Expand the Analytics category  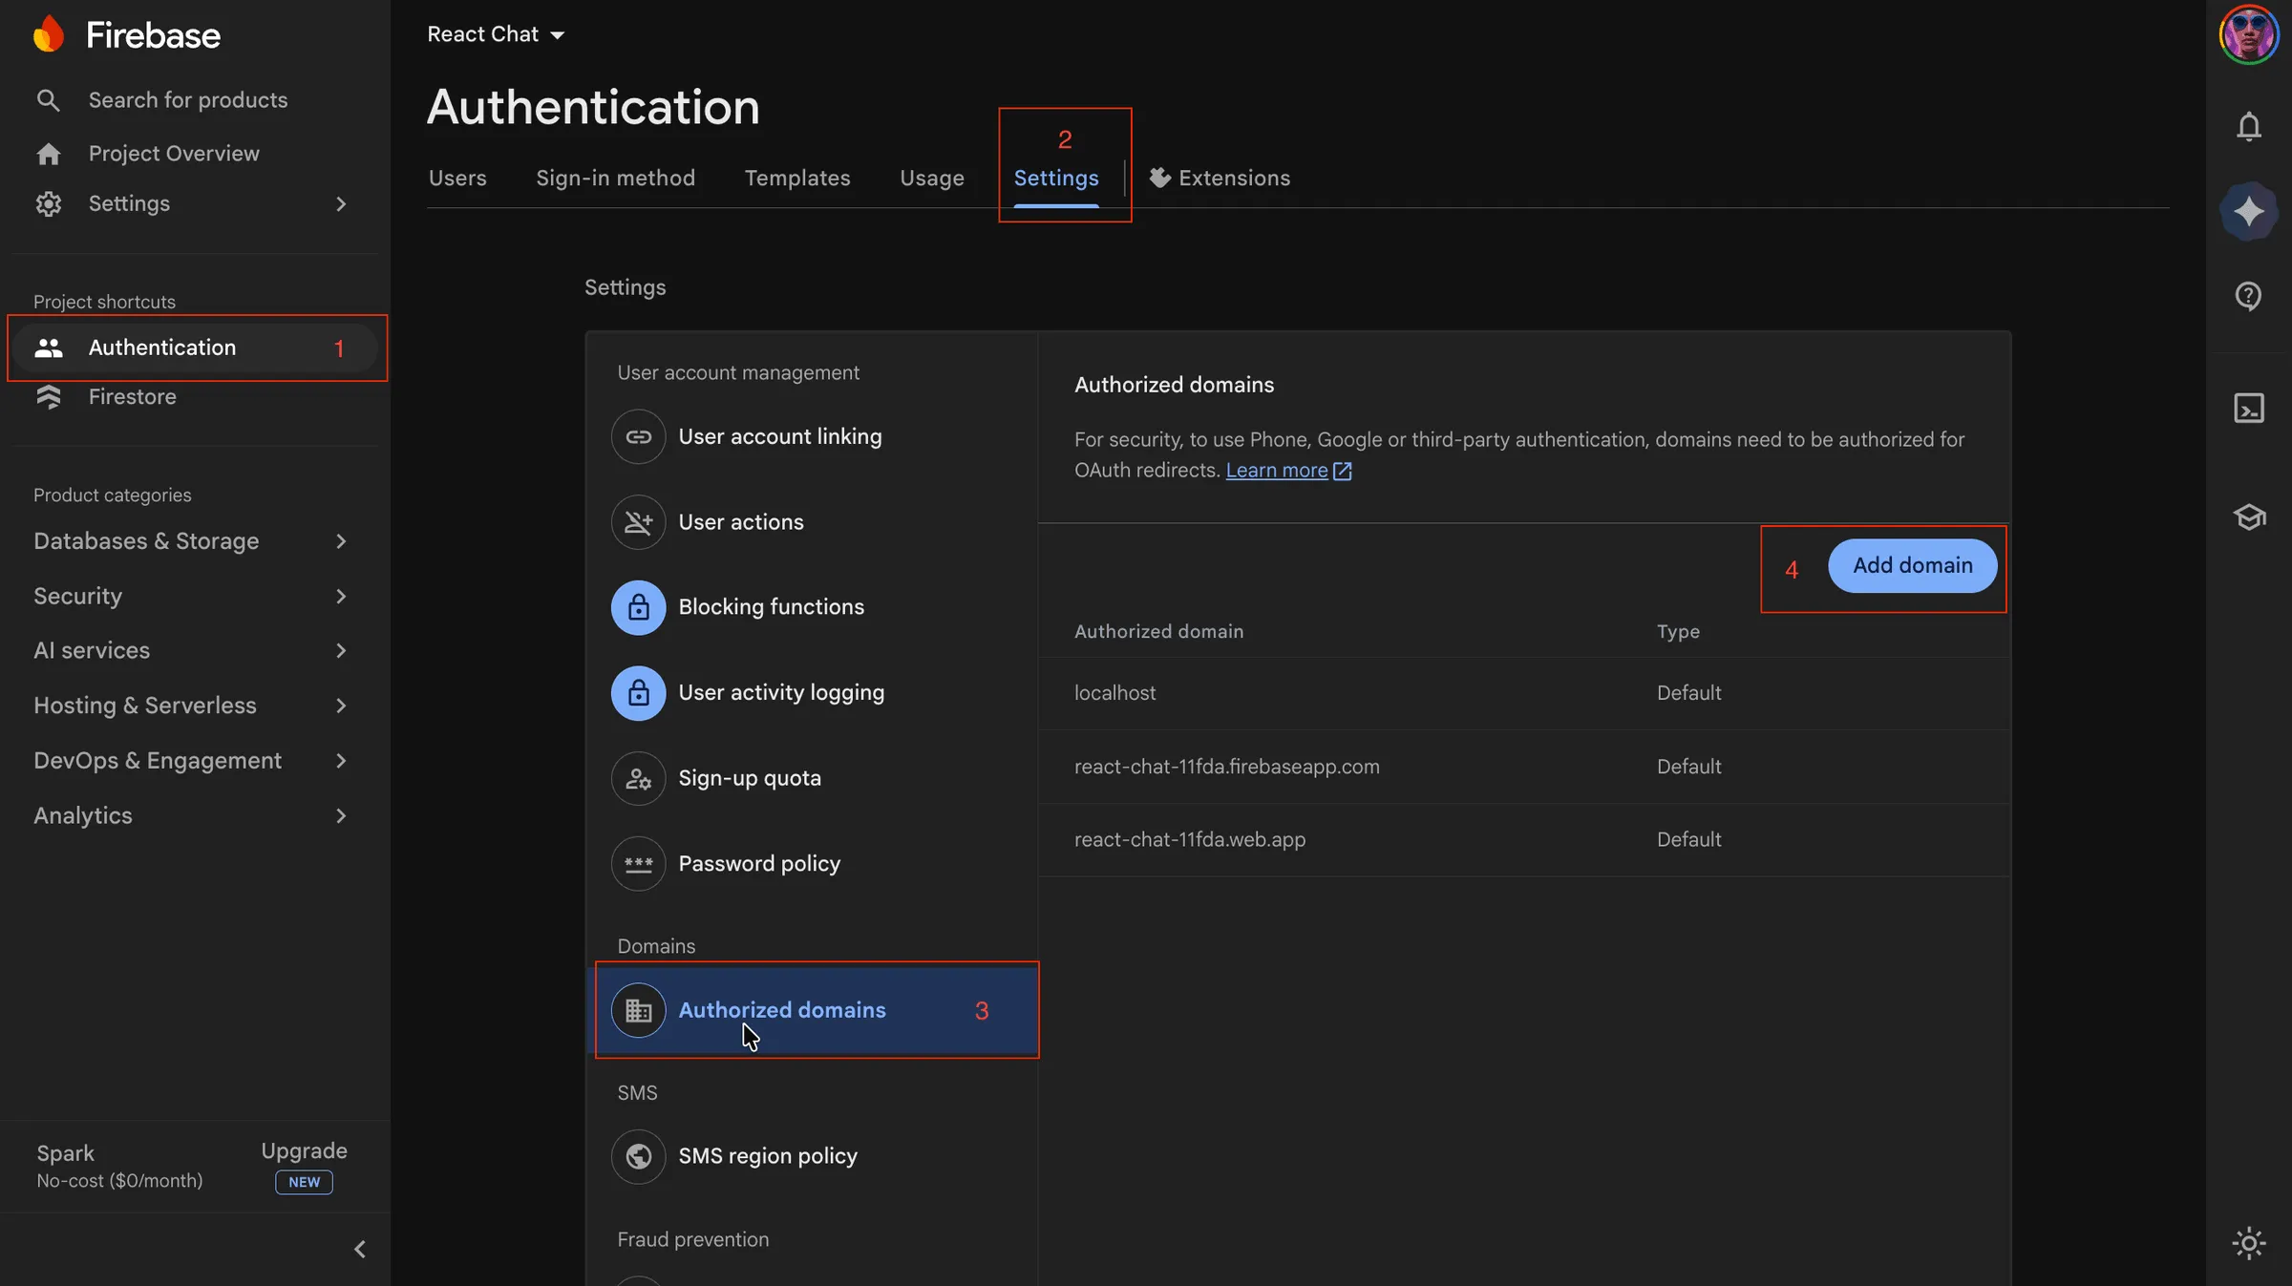tap(341, 815)
